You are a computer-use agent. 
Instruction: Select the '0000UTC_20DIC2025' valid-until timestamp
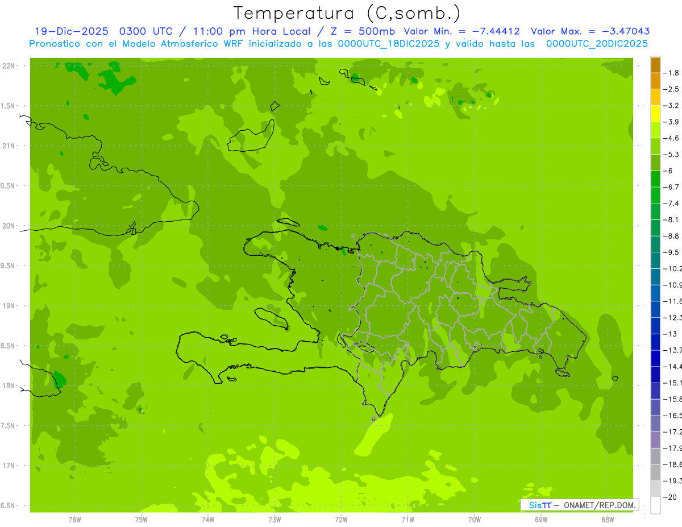point(597,43)
